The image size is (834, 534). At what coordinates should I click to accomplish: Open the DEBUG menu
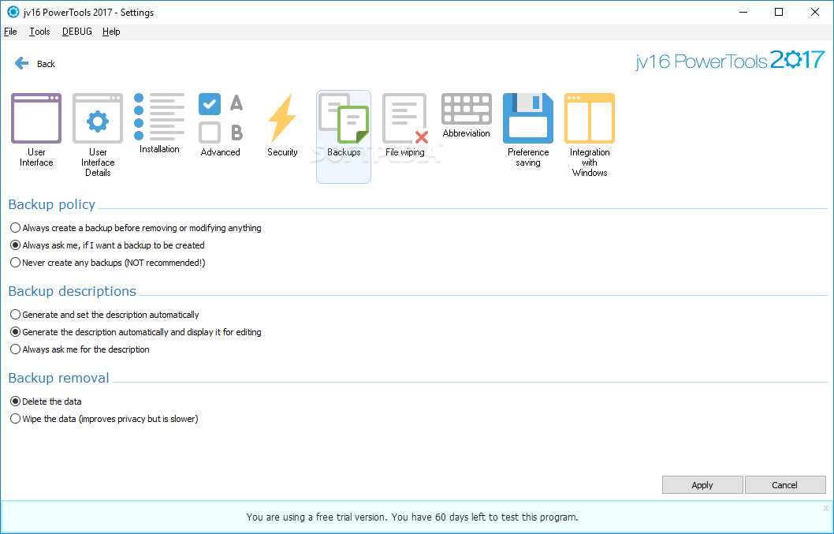coord(77,32)
